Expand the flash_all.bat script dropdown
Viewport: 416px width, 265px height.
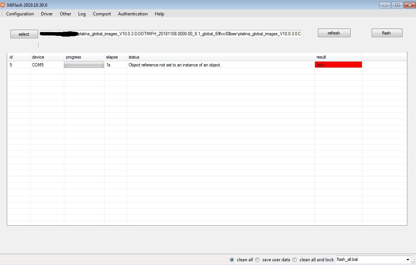[408, 260]
